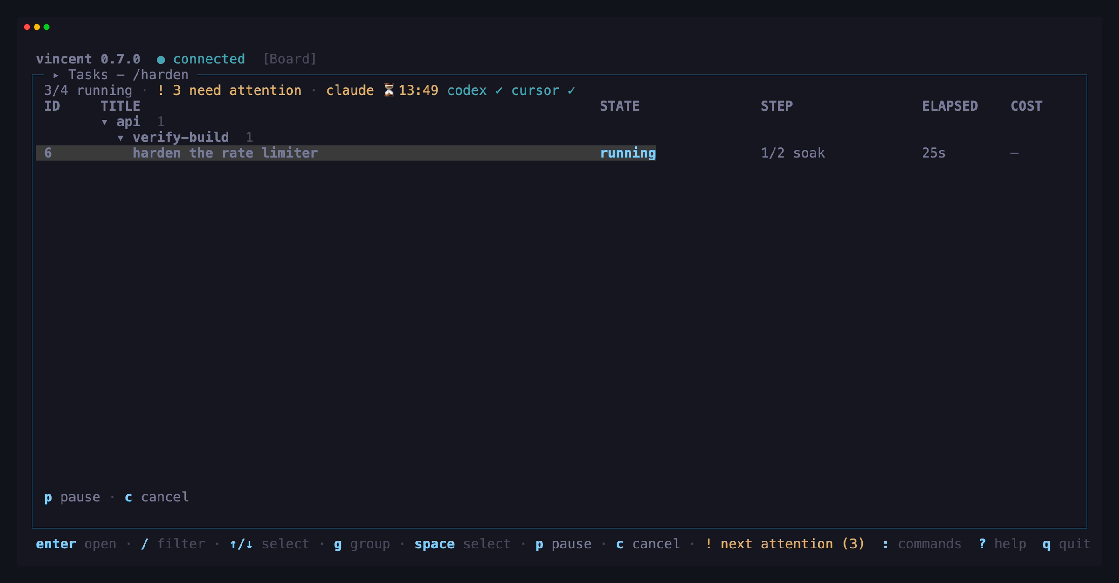1119x583 pixels.
Task: Click the ELAPSED column header
Action: [950, 106]
